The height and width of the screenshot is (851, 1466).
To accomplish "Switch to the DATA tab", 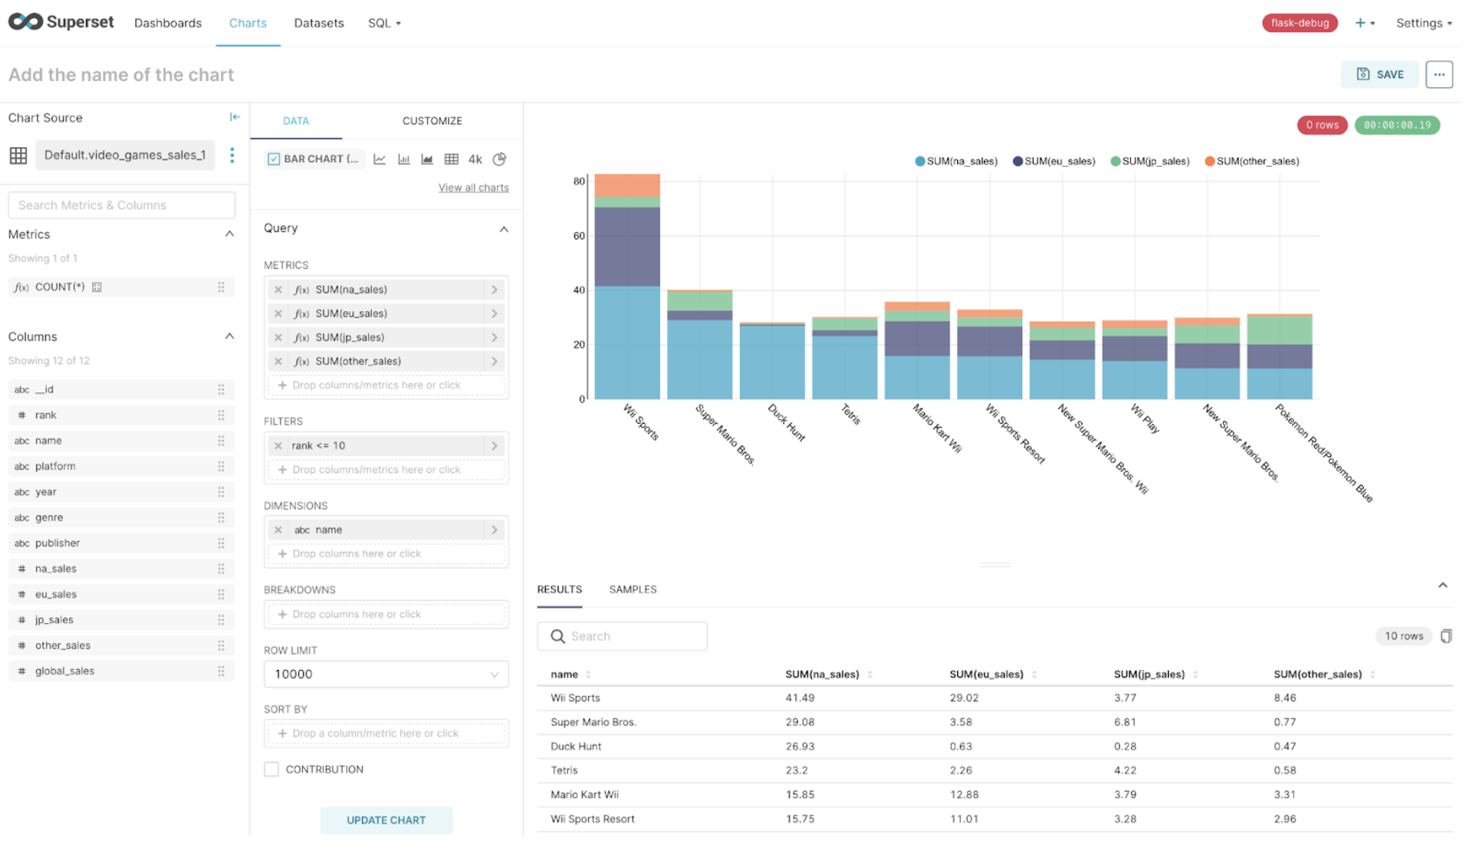I will pos(296,121).
